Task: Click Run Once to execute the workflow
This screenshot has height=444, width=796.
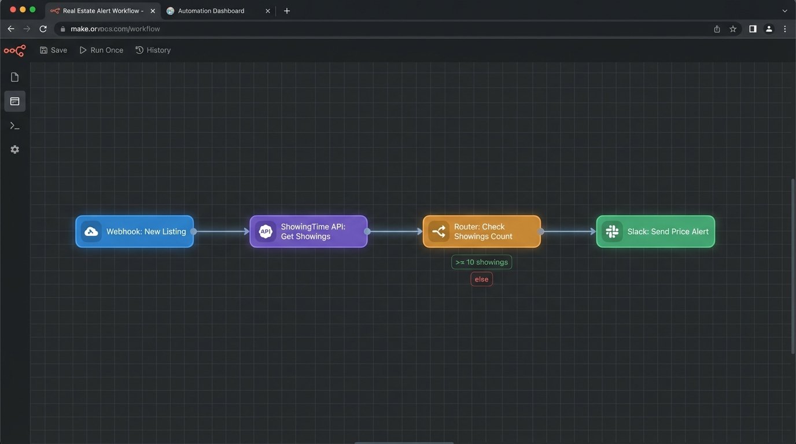Action: [101, 50]
